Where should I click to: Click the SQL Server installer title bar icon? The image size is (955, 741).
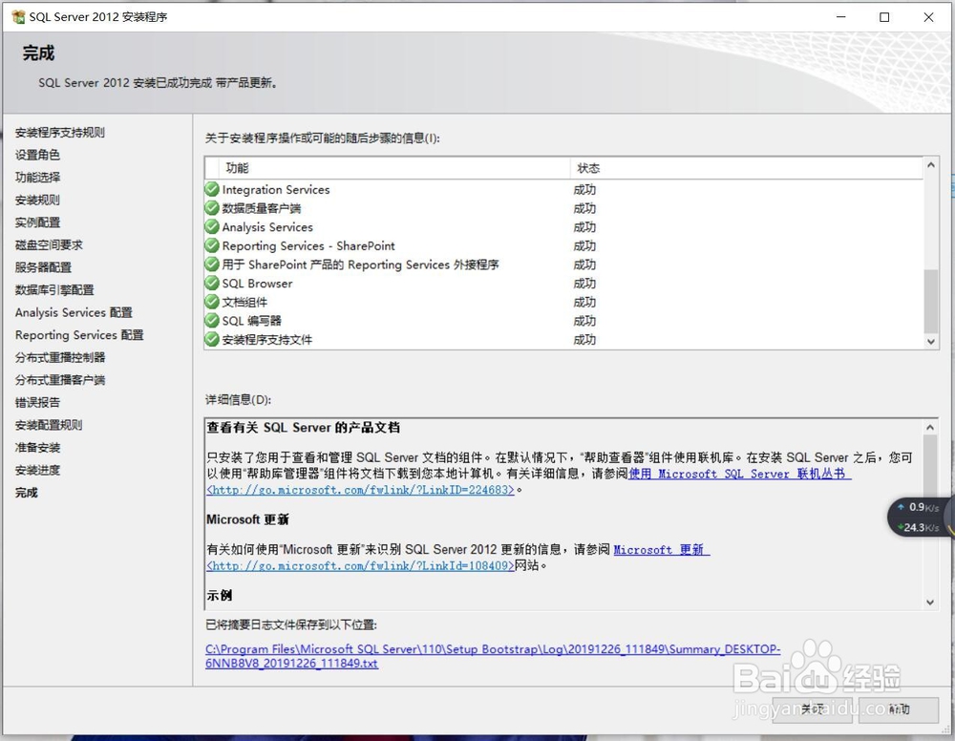point(18,17)
